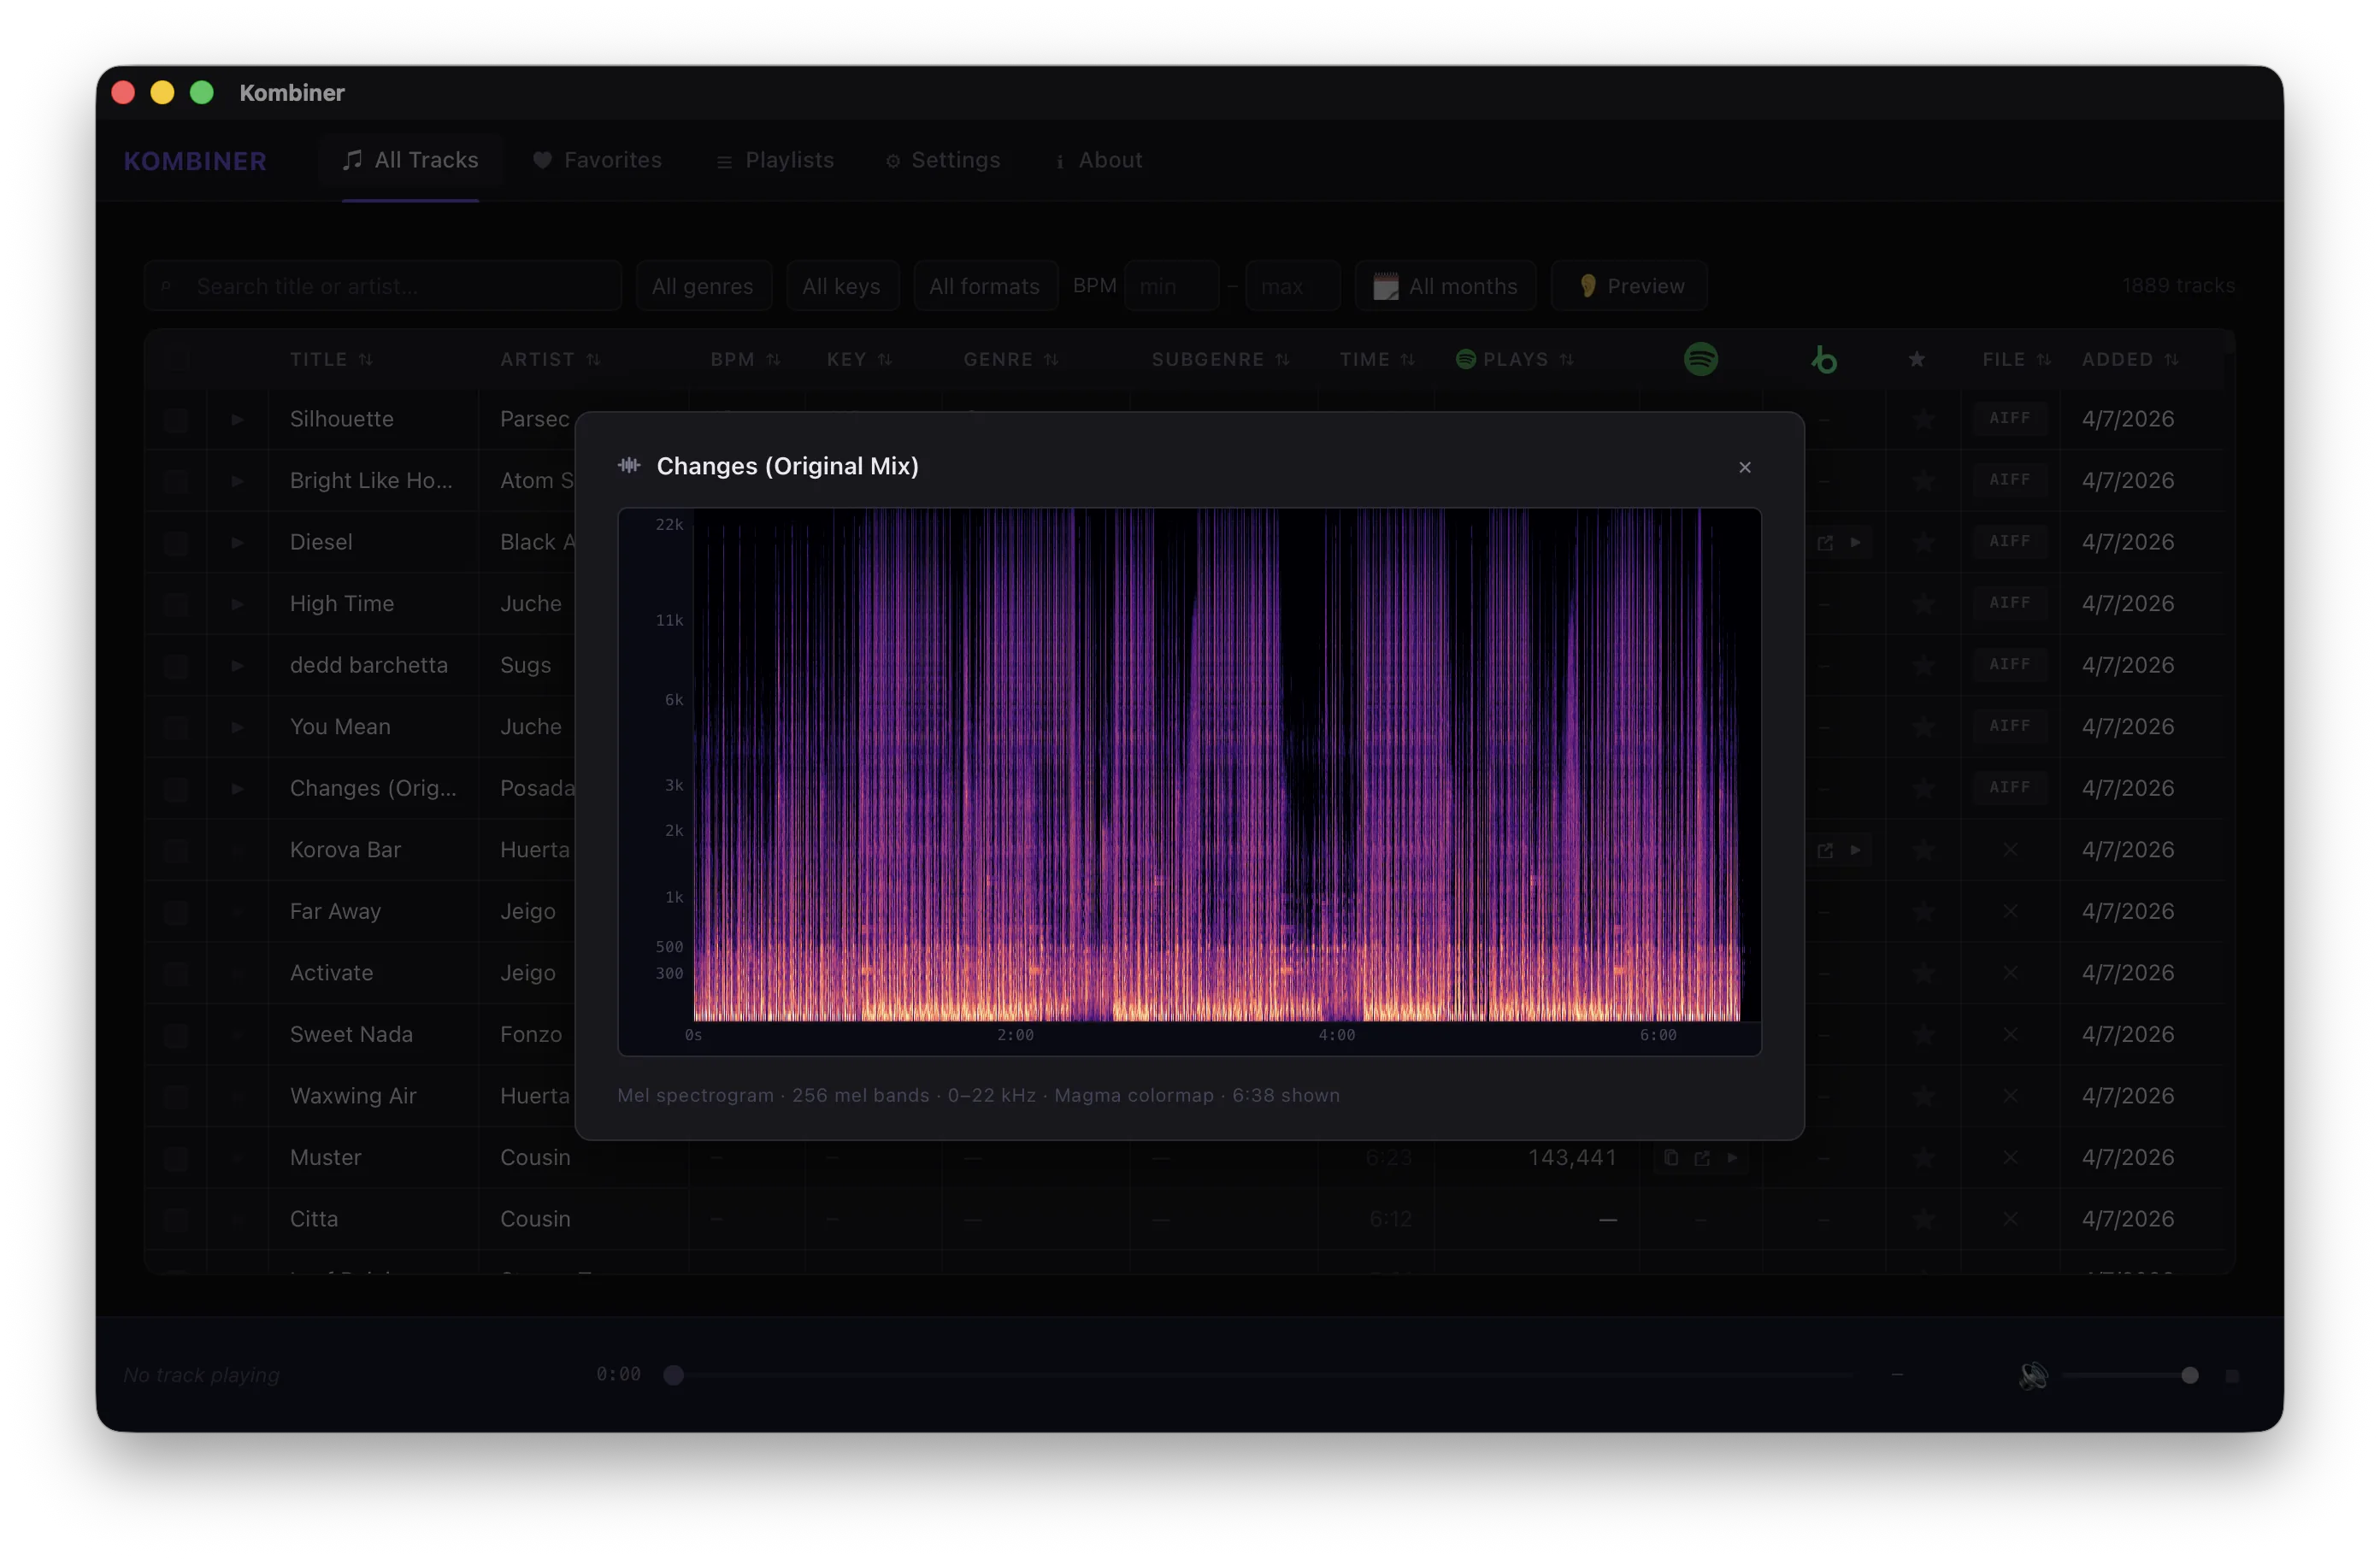Check the Activate row checkbox
2380x1559 pixels.
[176, 974]
